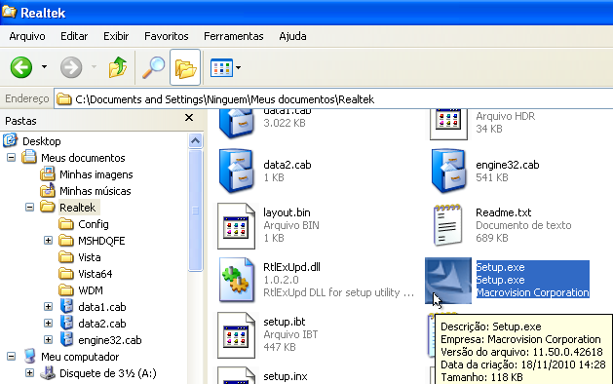Image resolution: width=613 pixels, height=384 pixels.
Task: Click the RtlExUpd.dll file name
Action: pyautogui.click(x=291, y=267)
